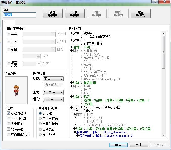Select the 自动执行 trigger radio button
Image resolution: width=171 pixels, height=150 pixels.
40,129
